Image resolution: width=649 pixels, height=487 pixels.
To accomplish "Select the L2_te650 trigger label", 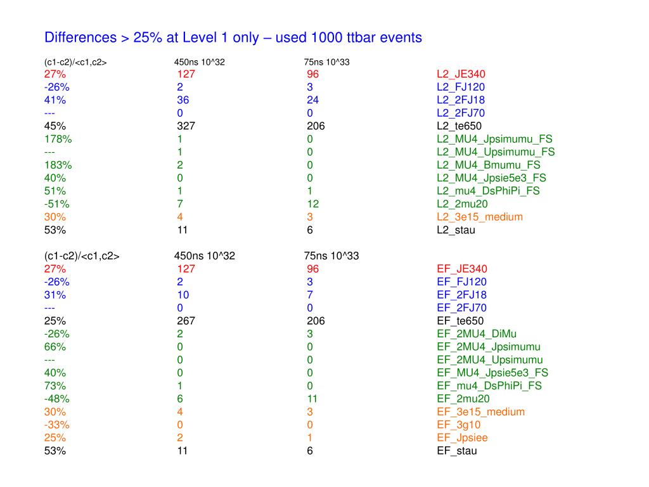I will tap(459, 126).
